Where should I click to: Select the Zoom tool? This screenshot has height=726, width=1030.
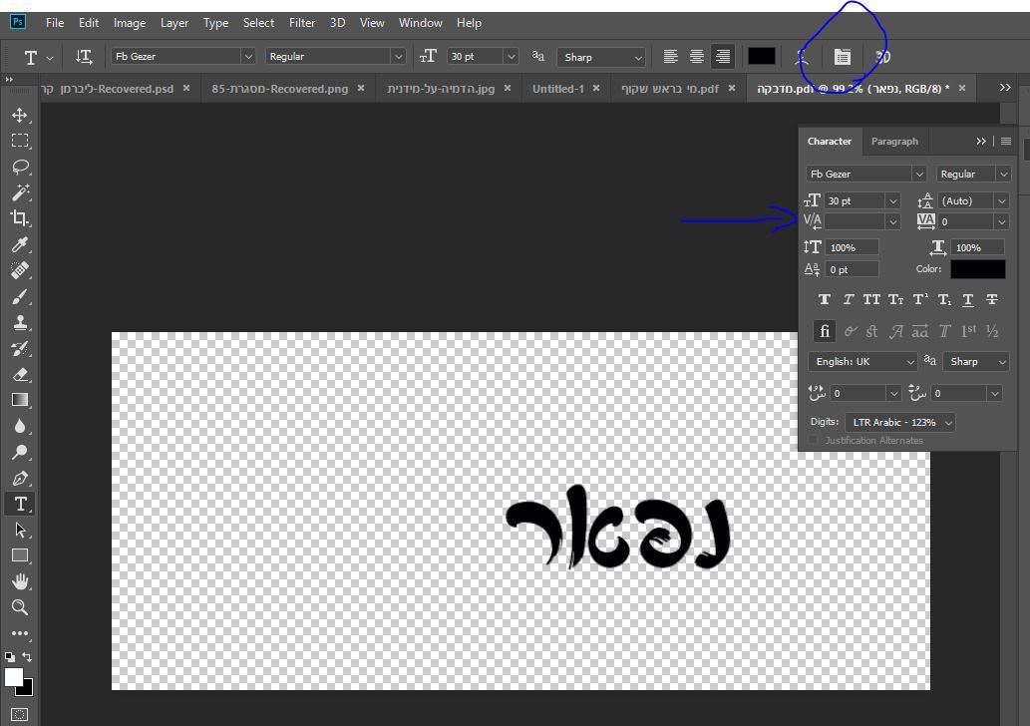click(x=20, y=607)
